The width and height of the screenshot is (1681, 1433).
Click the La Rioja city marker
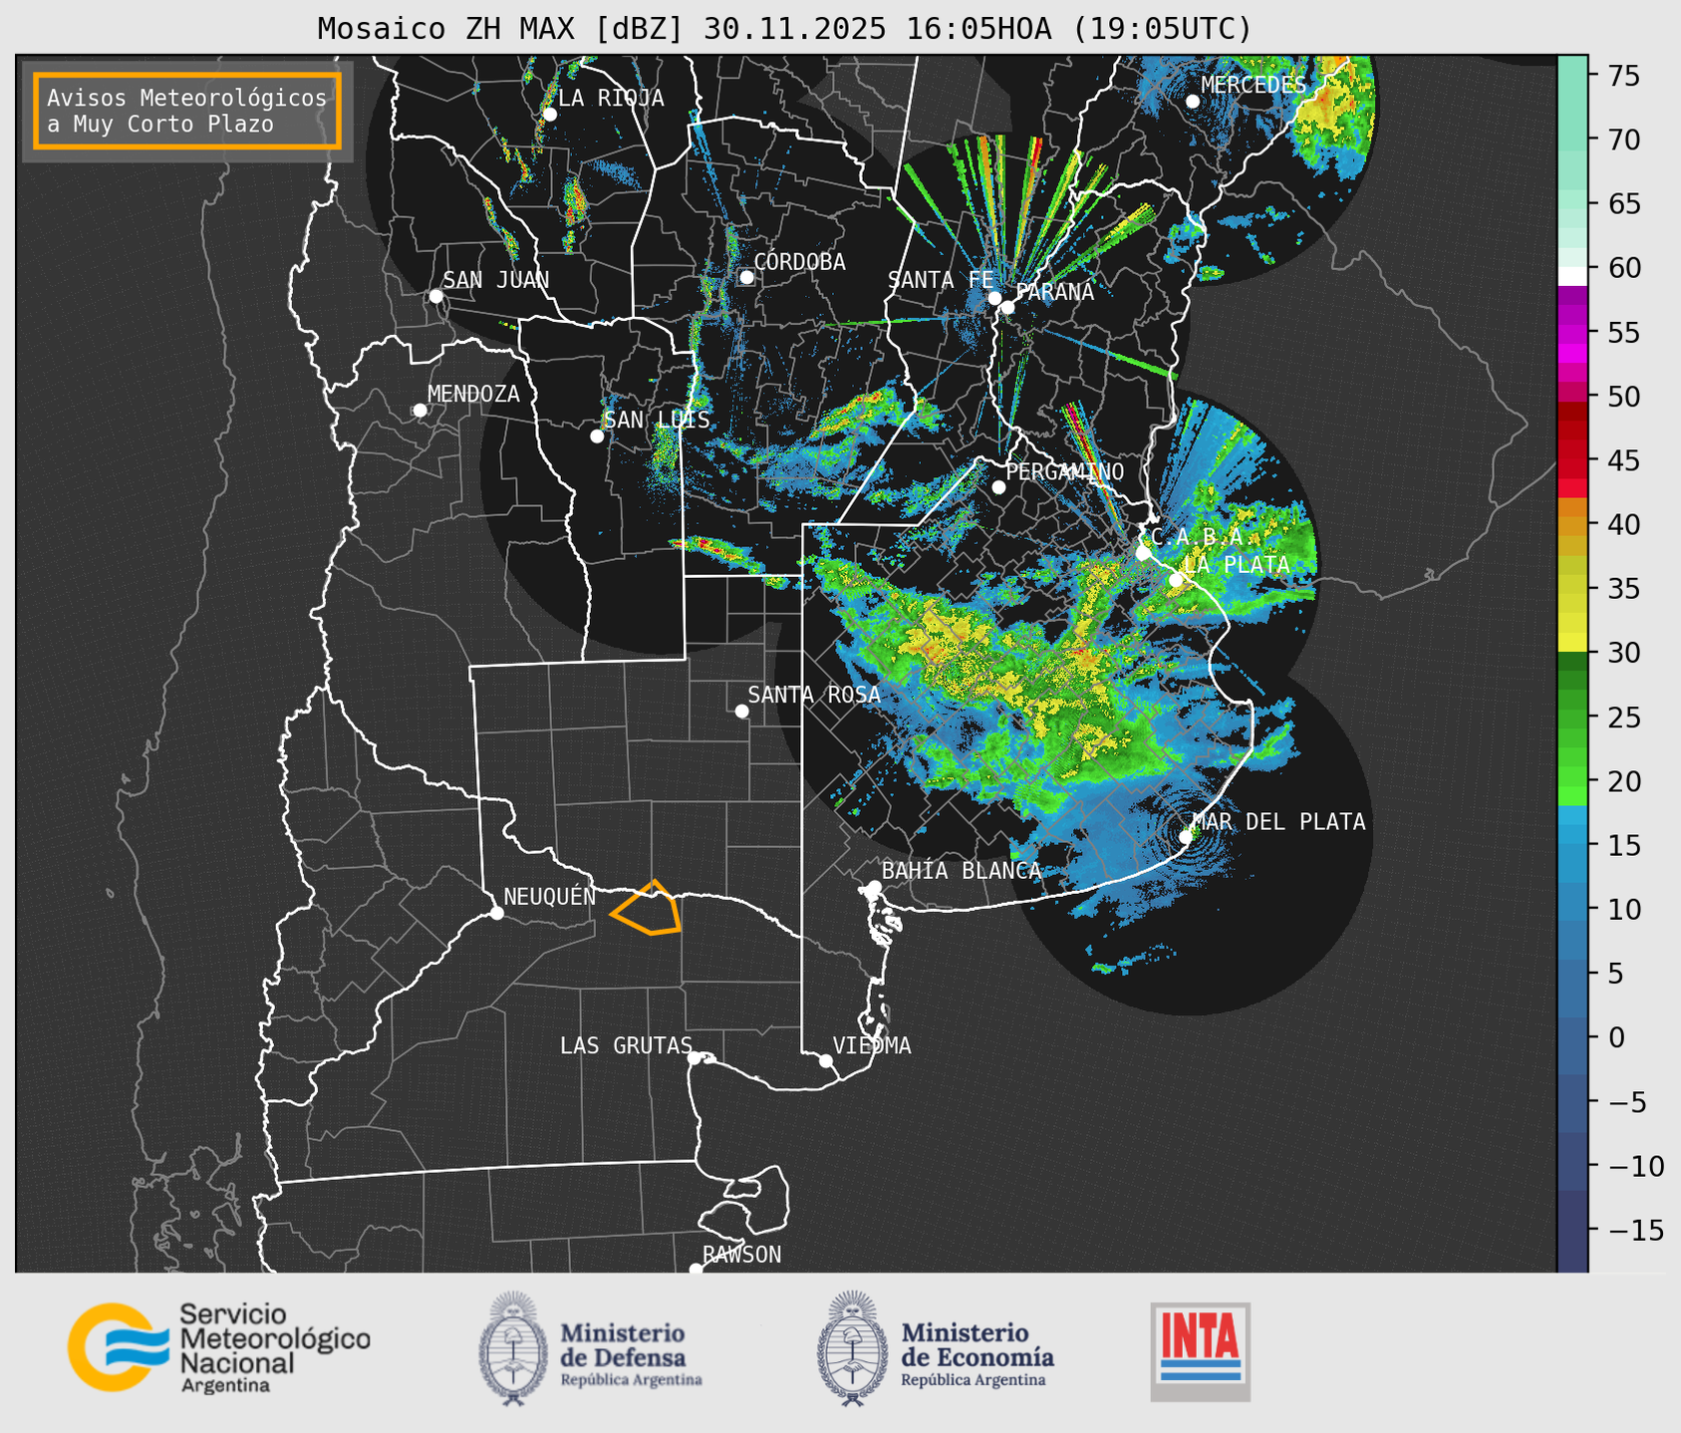pos(549,115)
